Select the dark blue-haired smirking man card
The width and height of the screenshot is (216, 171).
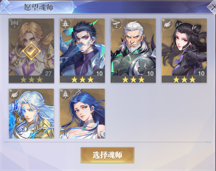(82, 51)
